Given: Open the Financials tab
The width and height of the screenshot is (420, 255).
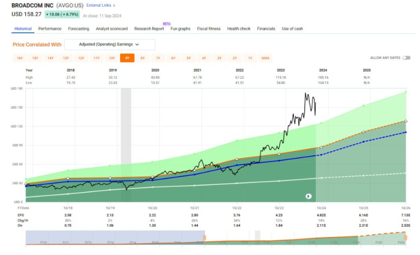Looking at the screenshot, I should [266, 29].
